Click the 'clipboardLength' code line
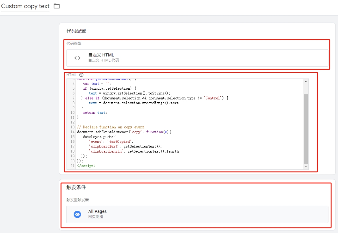The image size is (338, 233). pyautogui.click(x=134, y=151)
